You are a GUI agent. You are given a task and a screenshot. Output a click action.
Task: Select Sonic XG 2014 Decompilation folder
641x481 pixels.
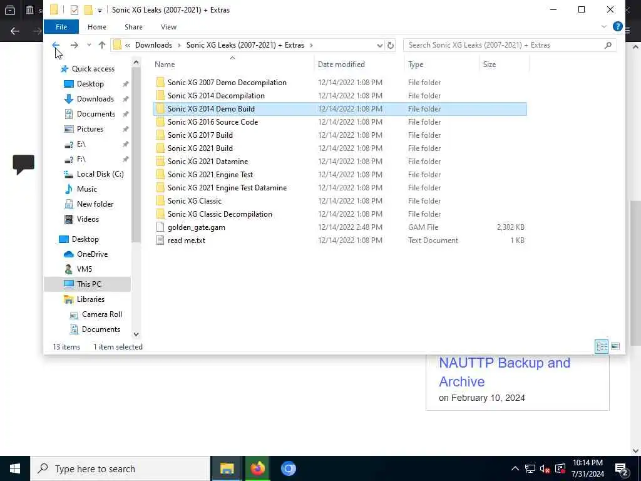(216, 96)
